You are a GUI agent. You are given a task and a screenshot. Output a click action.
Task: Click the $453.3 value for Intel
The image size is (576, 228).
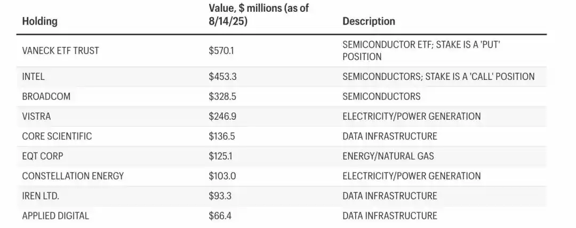222,77
